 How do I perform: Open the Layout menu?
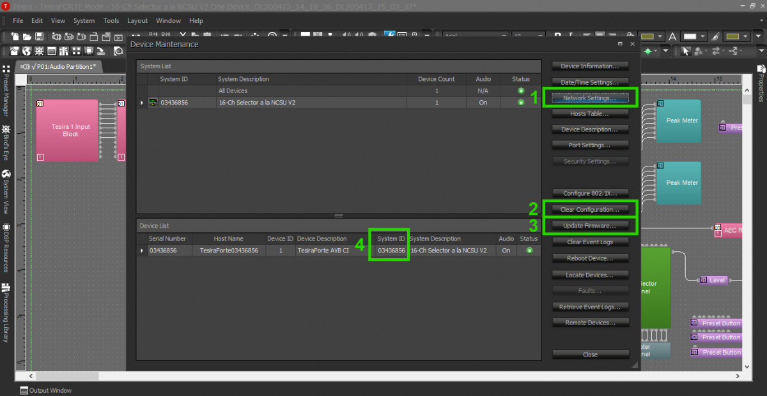point(137,20)
